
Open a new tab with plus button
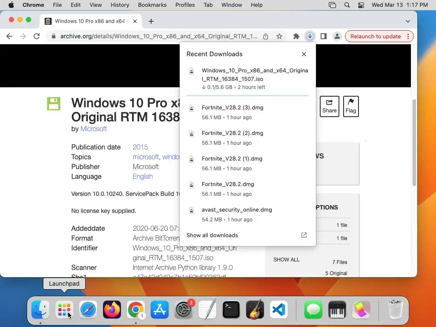point(151,21)
